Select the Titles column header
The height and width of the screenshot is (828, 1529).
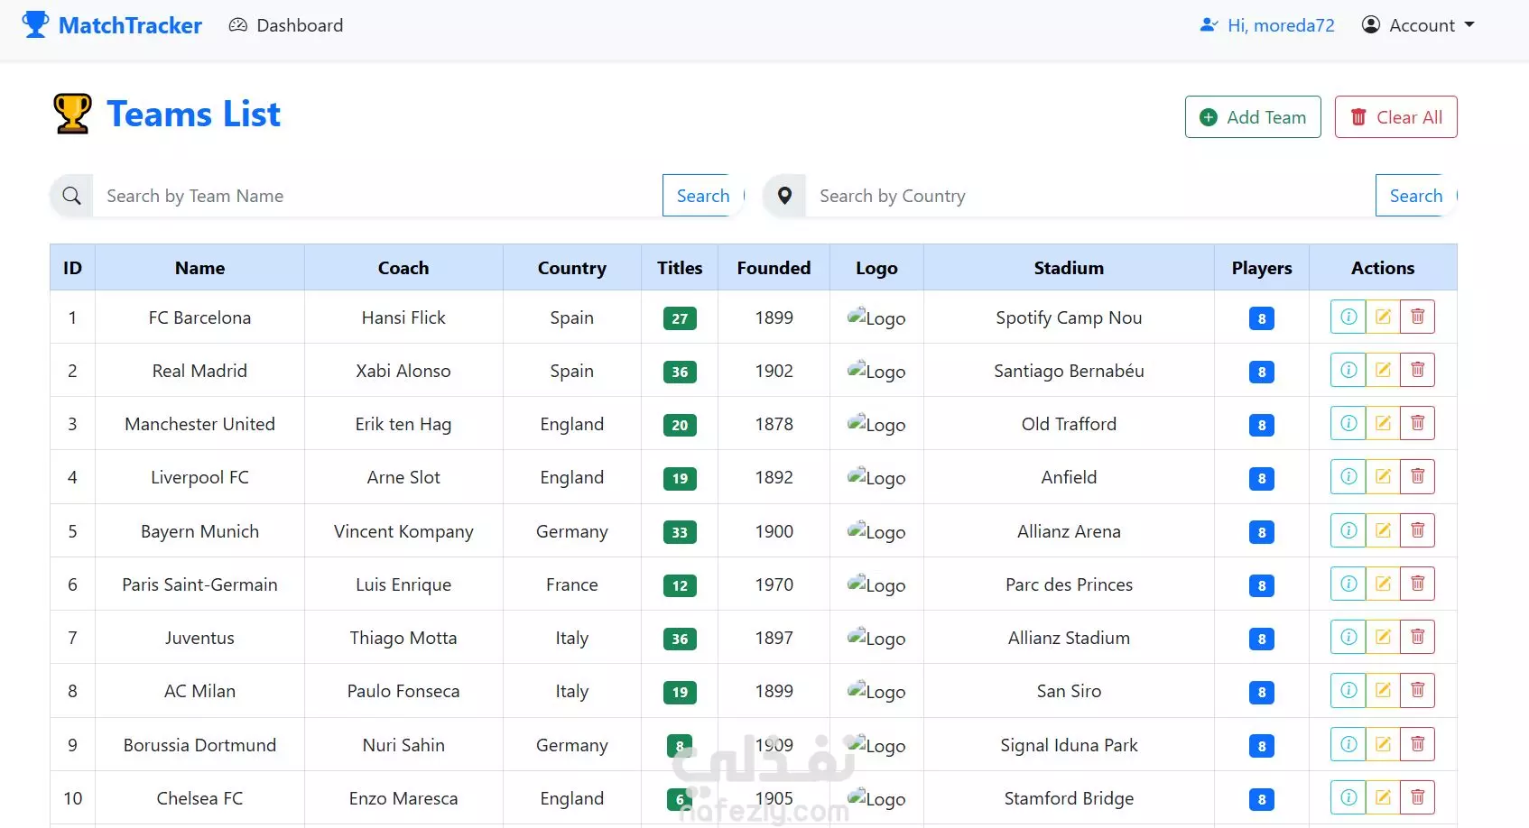point(680,268)
